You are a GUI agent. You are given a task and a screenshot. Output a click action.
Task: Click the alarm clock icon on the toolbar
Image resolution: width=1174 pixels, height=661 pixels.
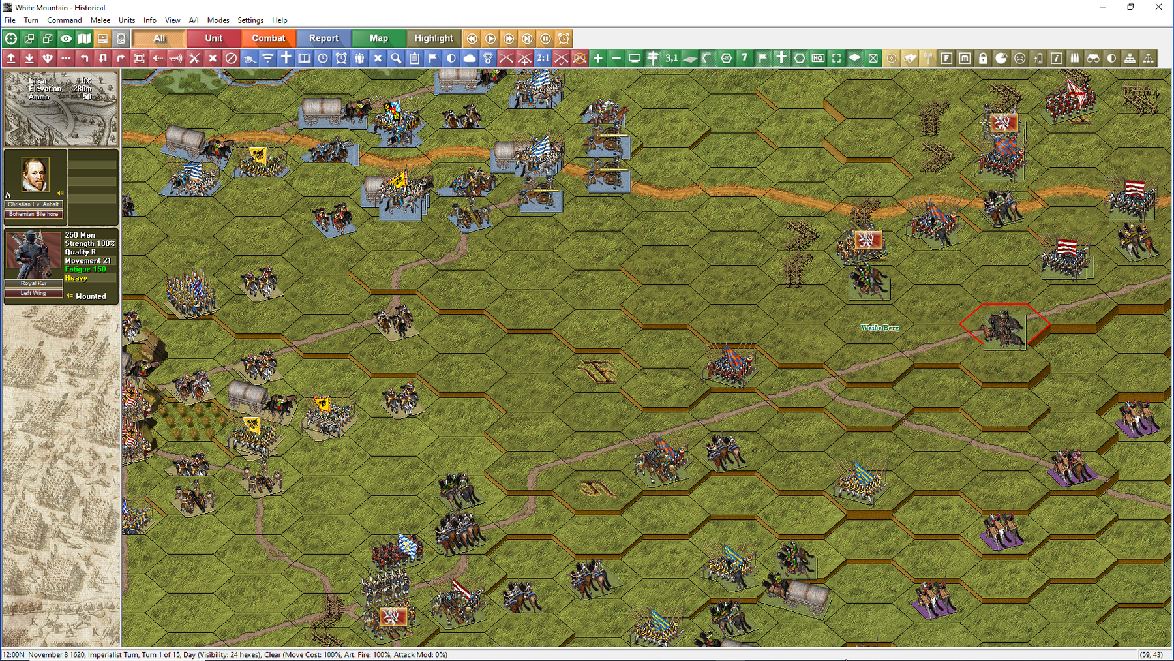click(339, 58)
